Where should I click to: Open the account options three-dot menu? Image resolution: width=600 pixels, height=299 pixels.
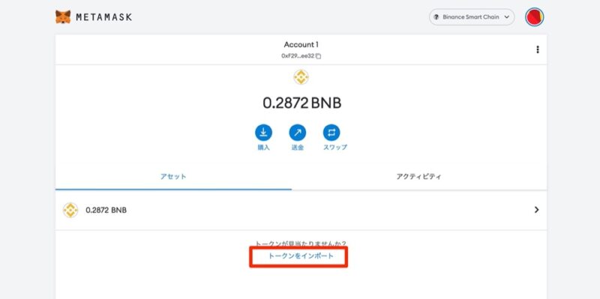pyautogui.click(x=538, y=49)
